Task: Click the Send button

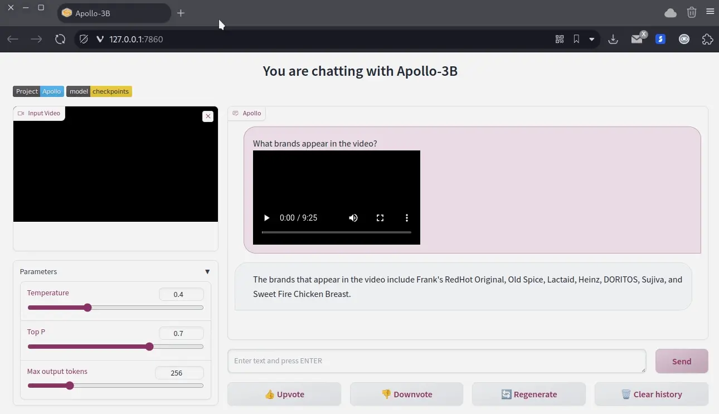Action: pos(682,361)
